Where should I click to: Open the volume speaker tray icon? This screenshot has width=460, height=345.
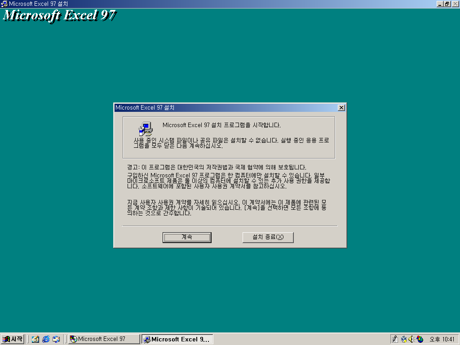point(411,339)
